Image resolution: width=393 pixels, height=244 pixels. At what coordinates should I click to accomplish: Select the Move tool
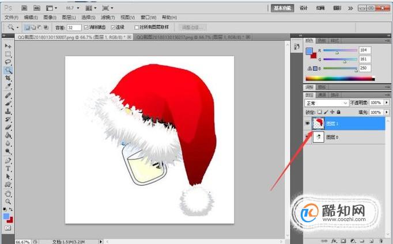tap(8, 46)
